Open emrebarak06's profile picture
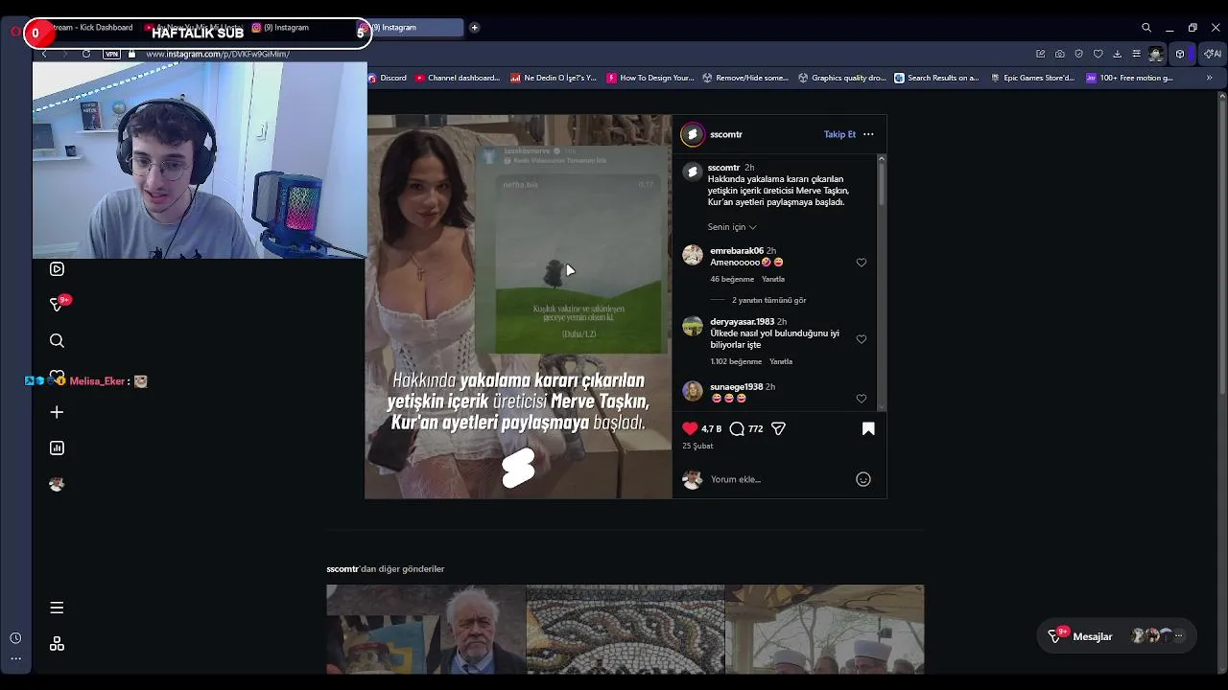This screenshot has width=1228, height=690. (x=693, y=254)
